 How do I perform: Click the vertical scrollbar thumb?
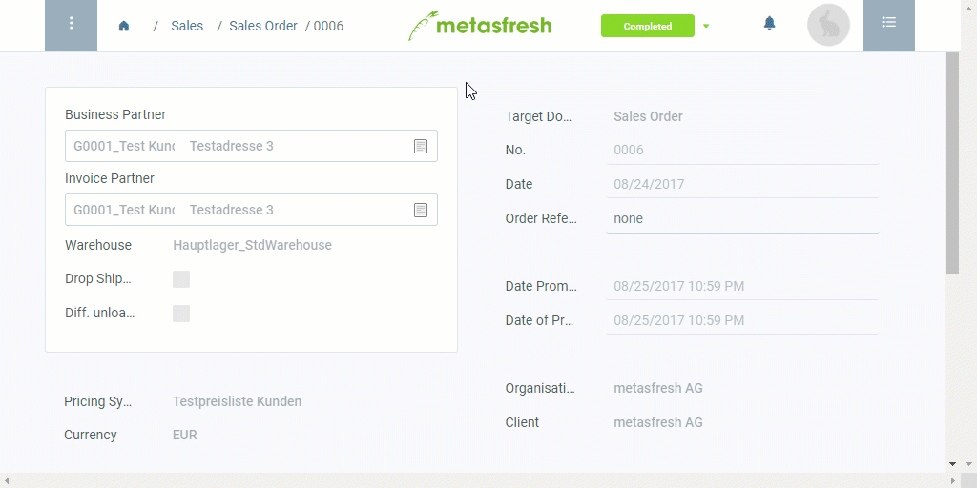point(952,163)
